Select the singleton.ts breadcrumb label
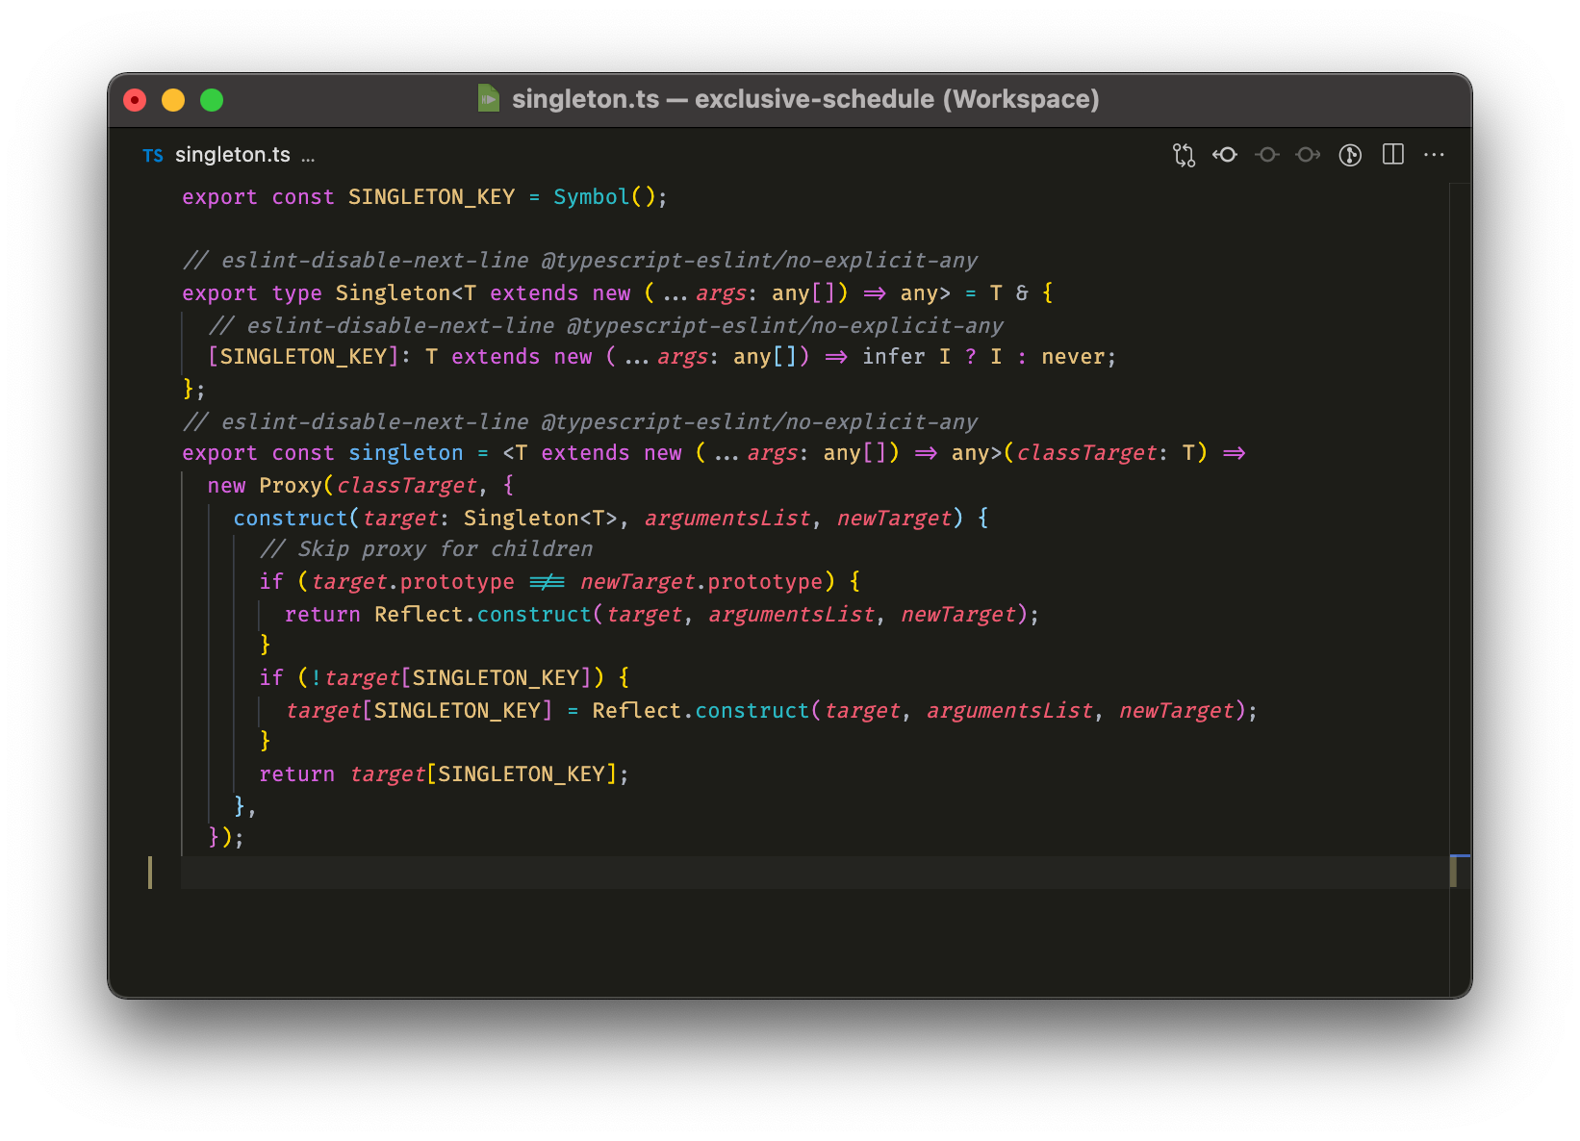The width and height of the screenshot is (1580, 1141). [x=233, y=155]
